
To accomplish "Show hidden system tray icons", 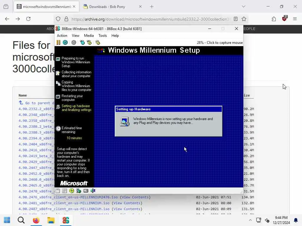I will coord(250,220).
